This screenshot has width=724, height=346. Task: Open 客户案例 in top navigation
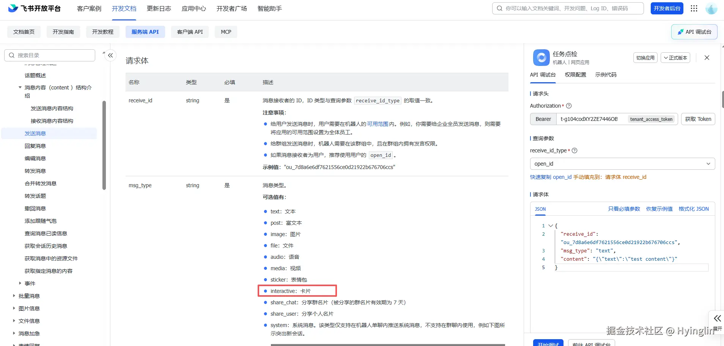pos(89,8)
